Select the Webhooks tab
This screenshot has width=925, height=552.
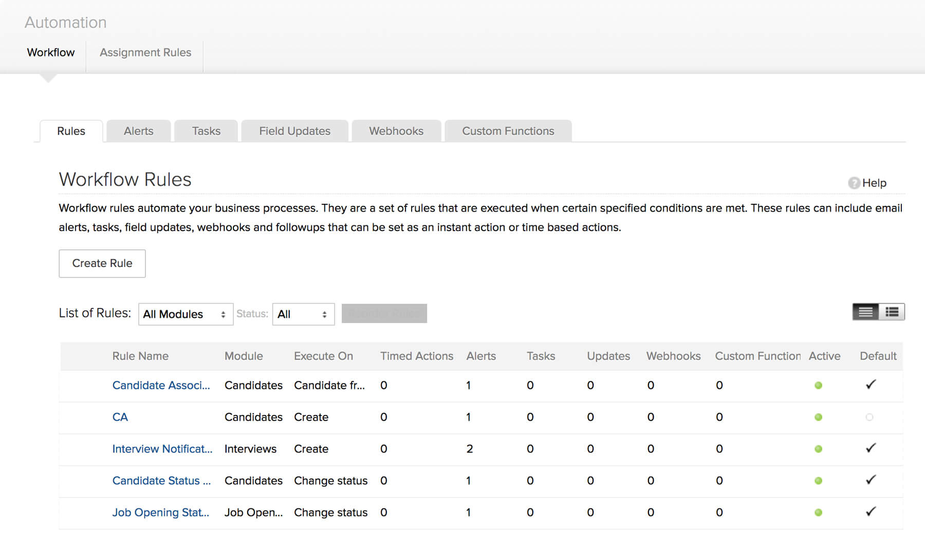pos(396,131)
